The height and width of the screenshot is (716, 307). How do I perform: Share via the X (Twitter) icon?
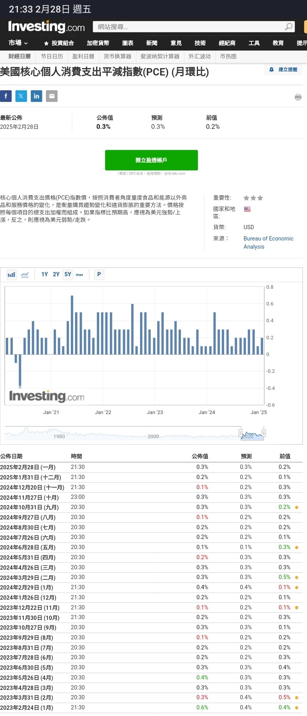[21, 96]
